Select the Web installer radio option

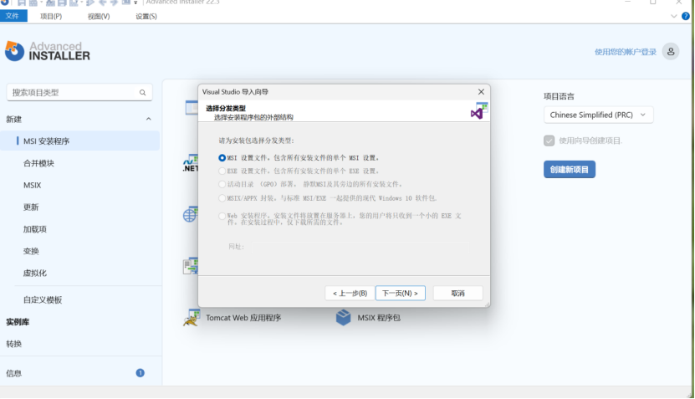click(222, 216)
